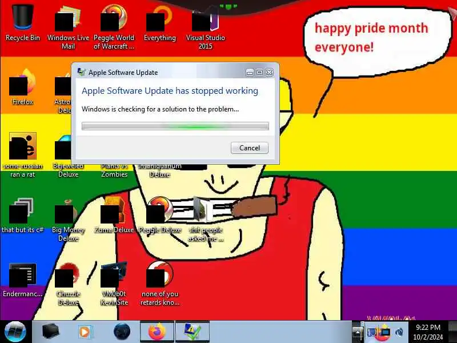Open the Action Center flag tray icon
This screenshot has height=343, width=457.
[372, 332]
